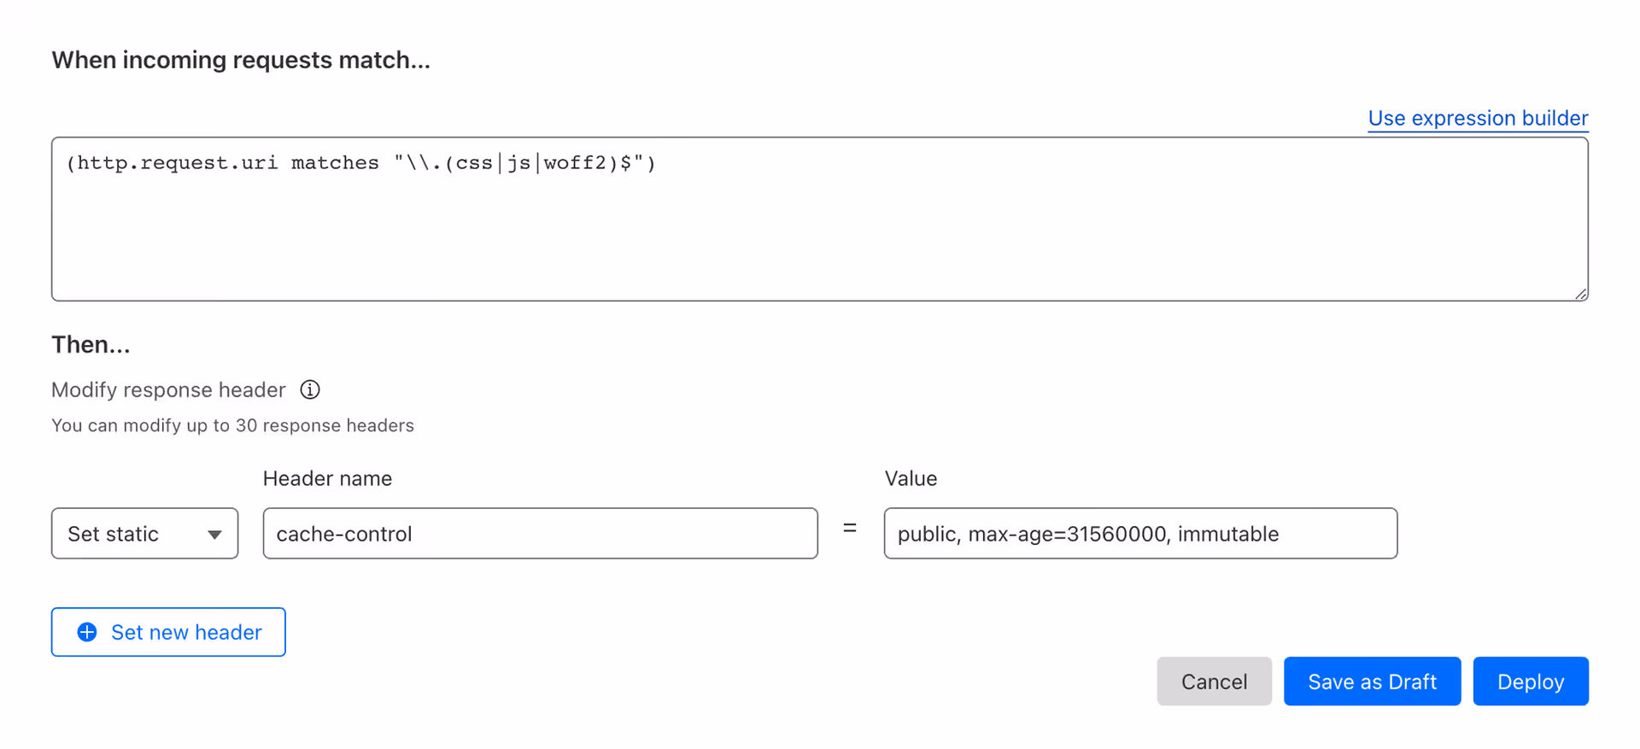Viewport: 1640px width, 749px height.
Task: Click the Set static dropdown arrow
Action: coord(214,535)
